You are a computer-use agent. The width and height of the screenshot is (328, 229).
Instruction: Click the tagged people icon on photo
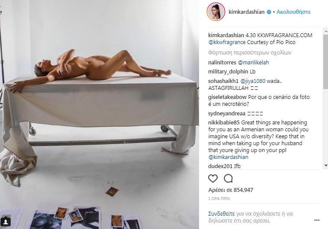pyautogui.click(x=6, y=221)
